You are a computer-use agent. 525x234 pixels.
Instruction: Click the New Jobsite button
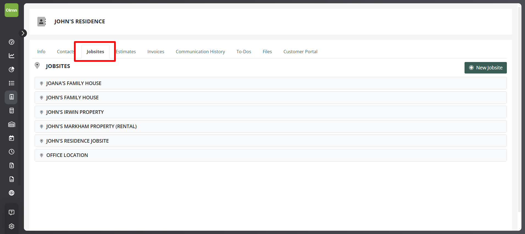tap(485, 68)
